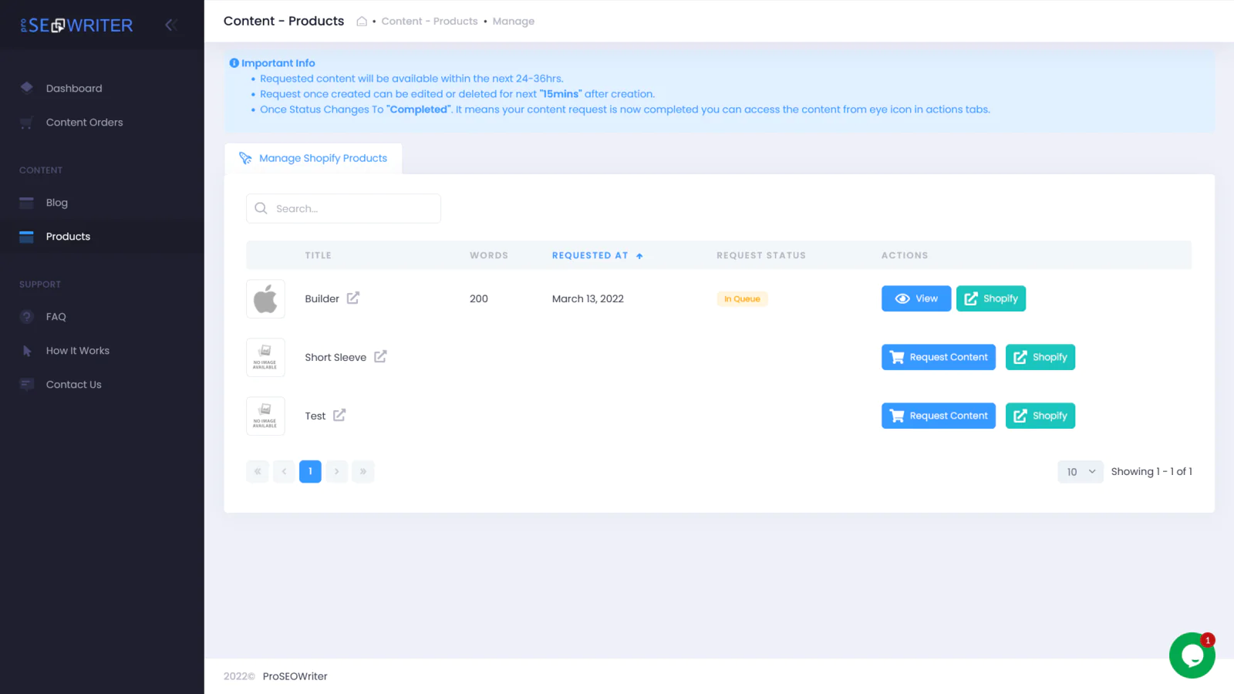Click the ProSEOWriter footer link

pyautogui.click(x=295, y=676)
